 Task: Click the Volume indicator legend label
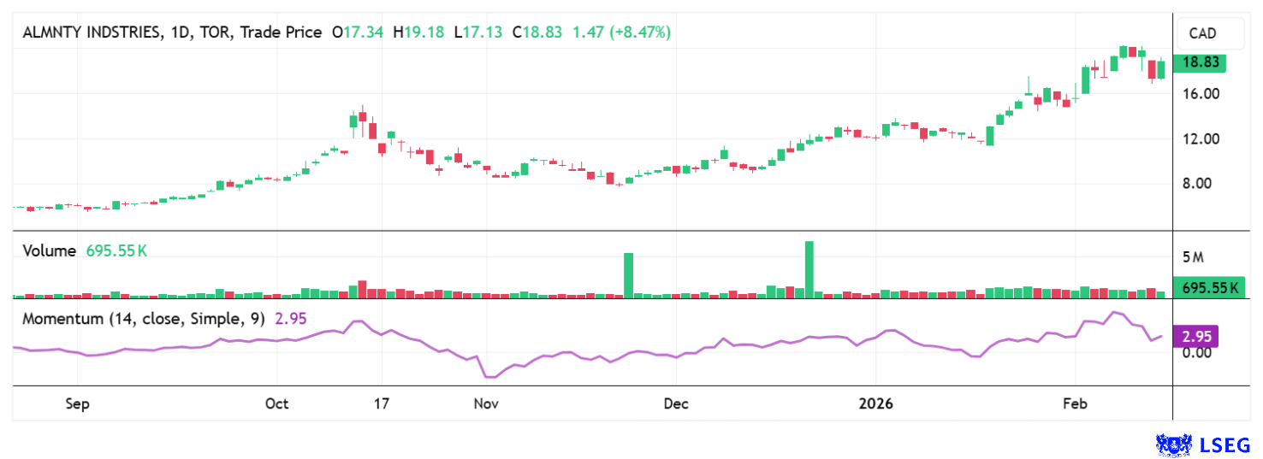(50, 251)
